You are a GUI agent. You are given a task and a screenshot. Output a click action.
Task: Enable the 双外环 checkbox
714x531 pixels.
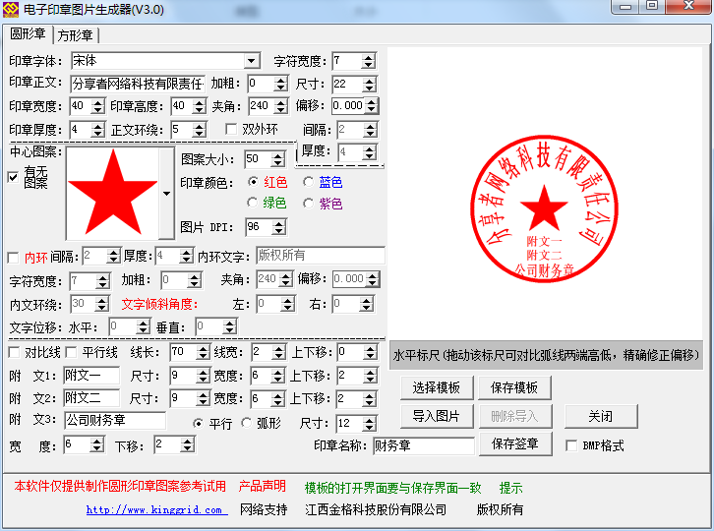[x=232, y=129]
